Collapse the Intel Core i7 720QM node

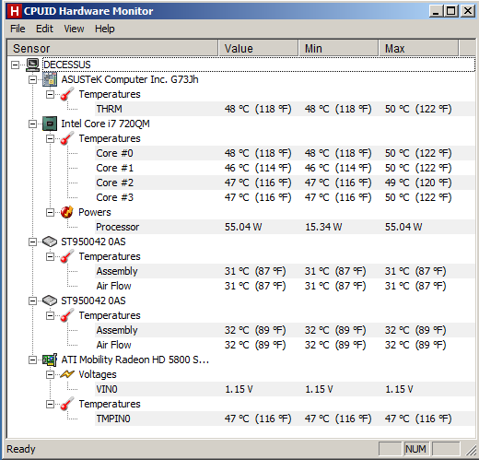[x=32, y=124]
